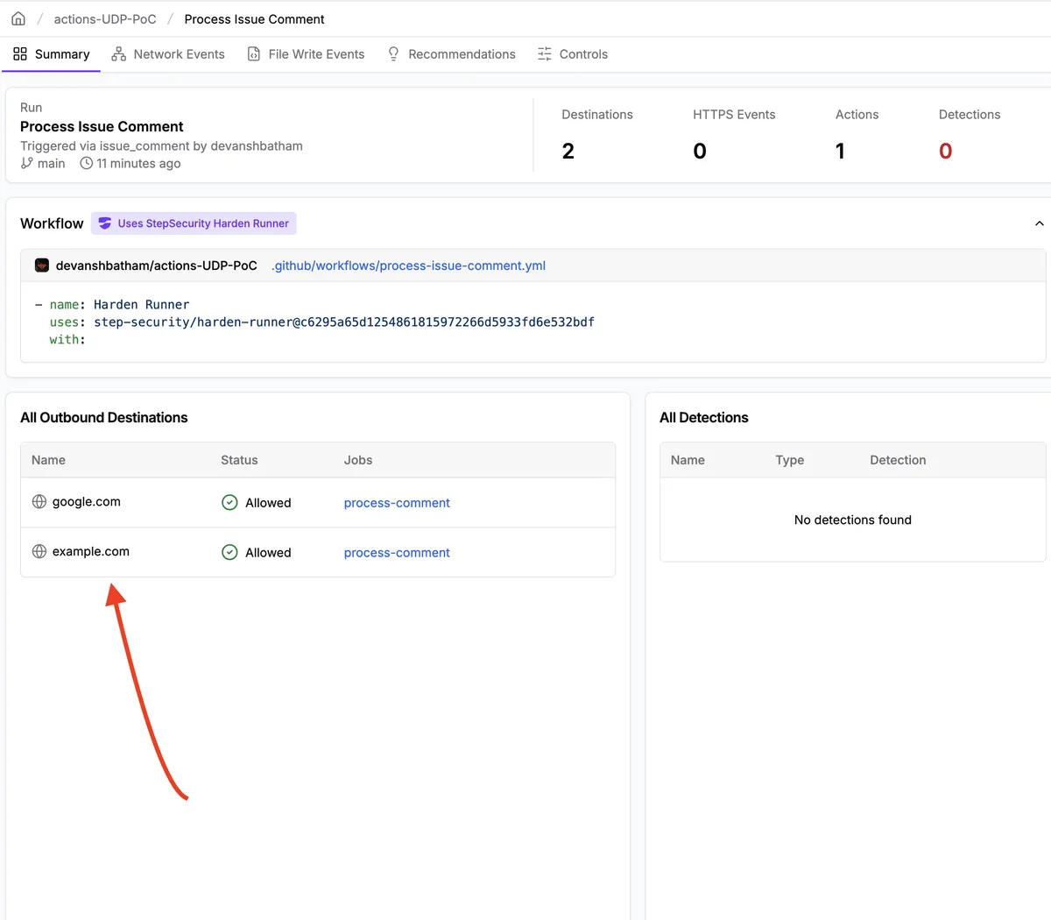1051x920 pixels.
Task: Click the main branch icon
Action: [26, 163]
